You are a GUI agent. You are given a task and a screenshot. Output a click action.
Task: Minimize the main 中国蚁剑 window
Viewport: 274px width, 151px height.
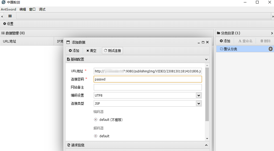245,2
